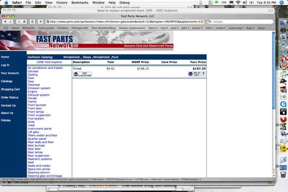Expand the engraving bookmarks folder
The image size is (288, 192).
[236, 28]
